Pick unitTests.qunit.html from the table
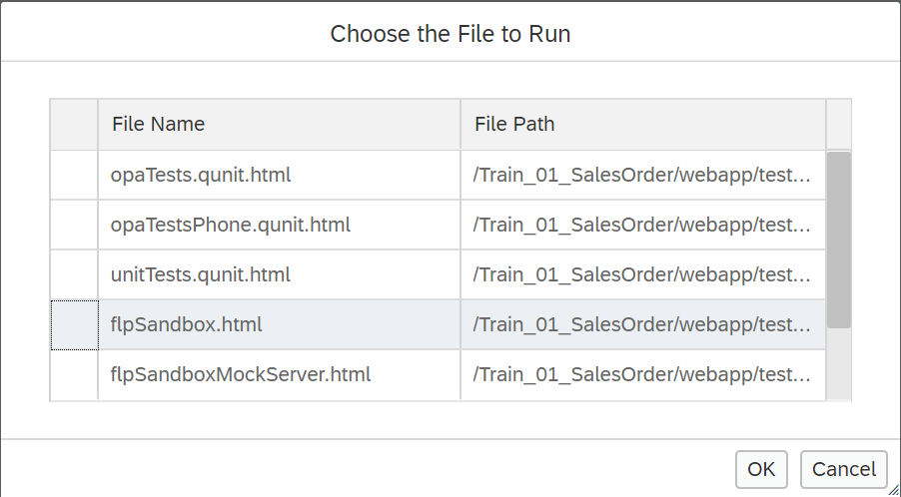Image resolution: width=901 pixels, height=497 pixels. pos(201,274)
